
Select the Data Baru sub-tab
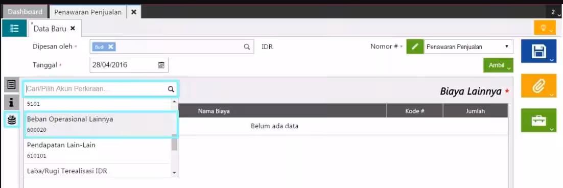(50, 29)
